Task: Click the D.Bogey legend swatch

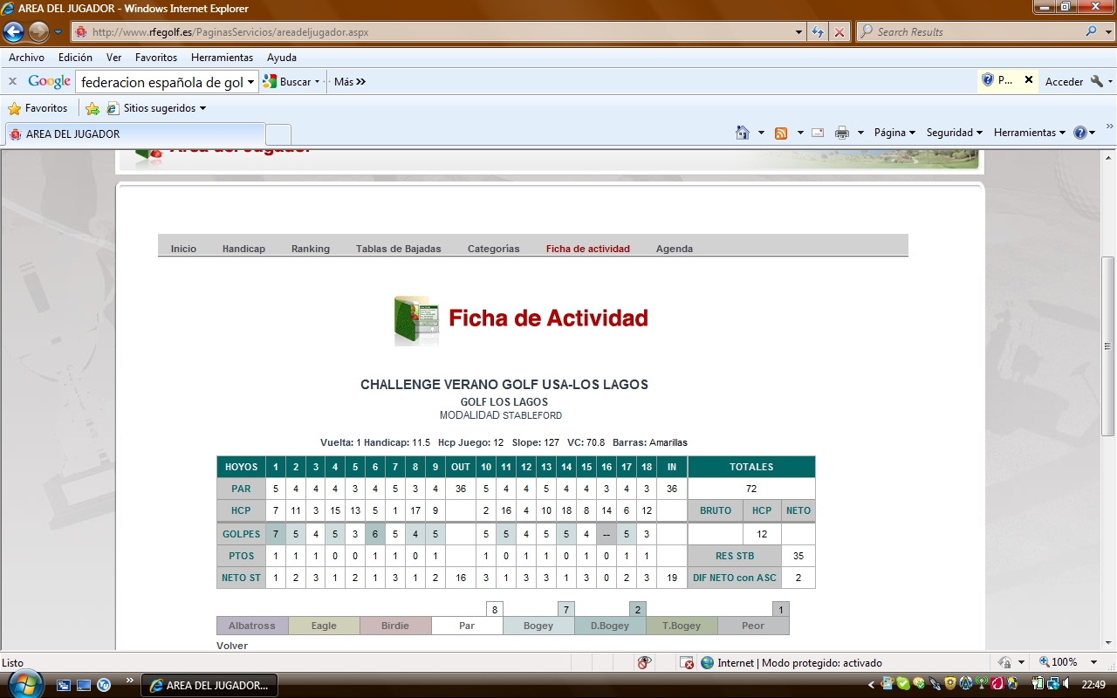Action: (x=610, y=626)
